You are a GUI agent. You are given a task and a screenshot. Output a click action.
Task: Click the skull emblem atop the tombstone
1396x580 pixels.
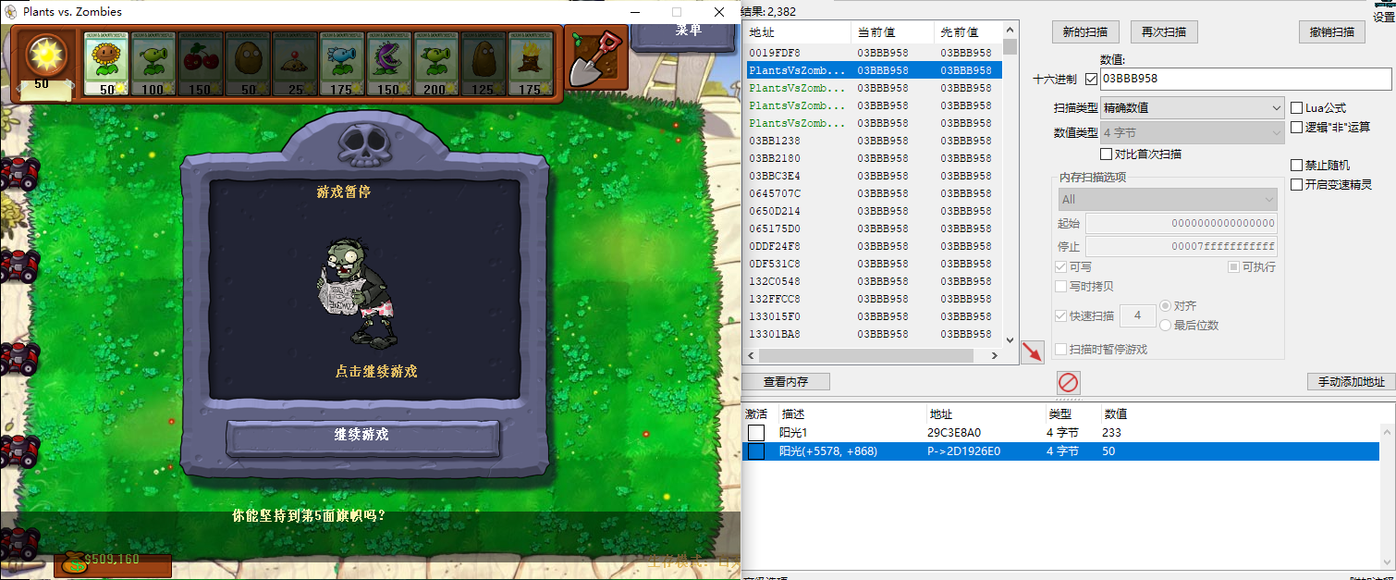[363, 144]
